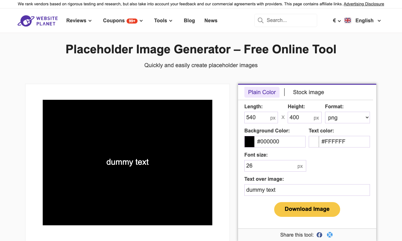Share tool via X Twitter icon
The image size is (402, 241).
click(x=329, y=235)
